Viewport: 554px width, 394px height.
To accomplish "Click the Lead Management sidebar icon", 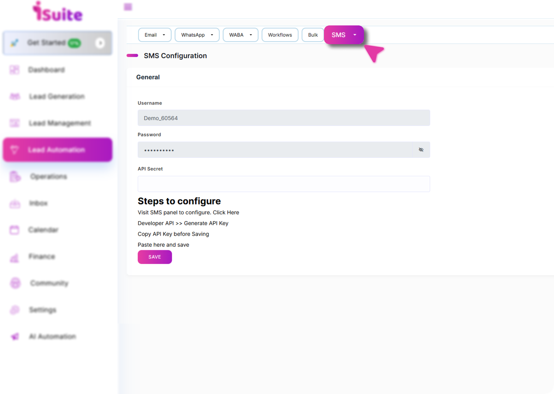I will 15,123.
